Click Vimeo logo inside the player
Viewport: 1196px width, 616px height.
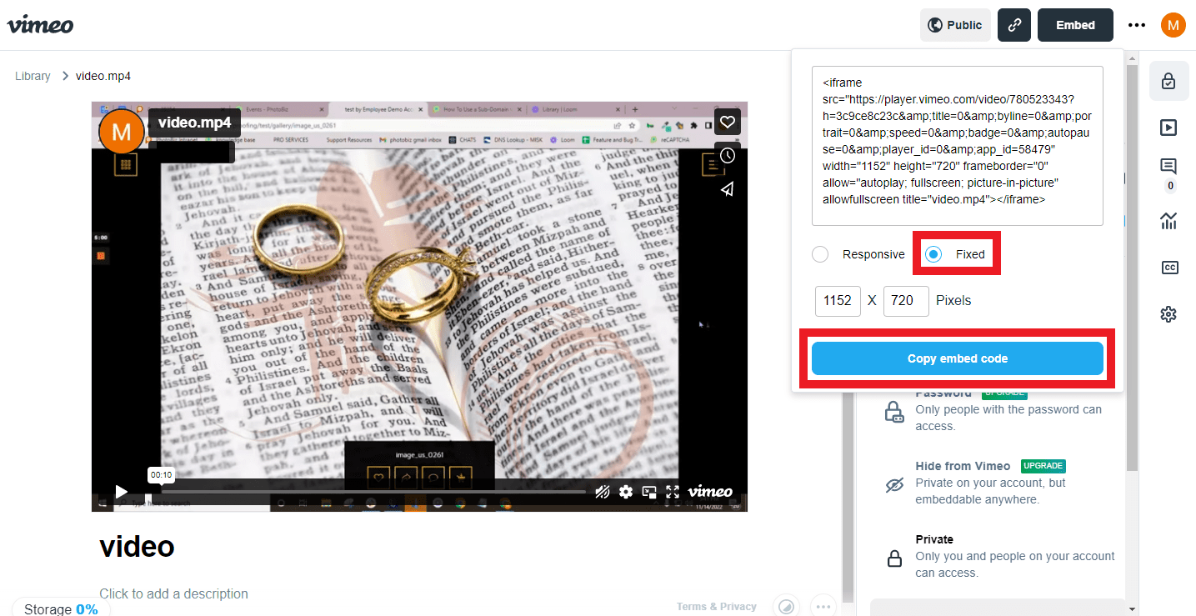[710, 491]
